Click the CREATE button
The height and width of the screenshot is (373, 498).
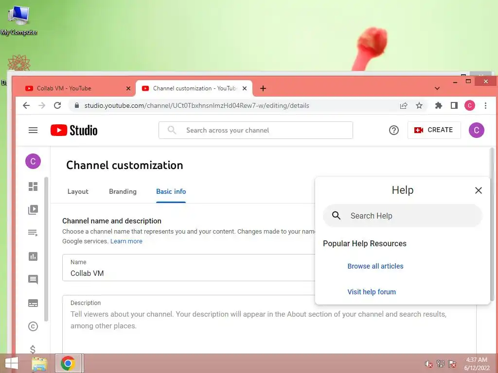(434, 130)
